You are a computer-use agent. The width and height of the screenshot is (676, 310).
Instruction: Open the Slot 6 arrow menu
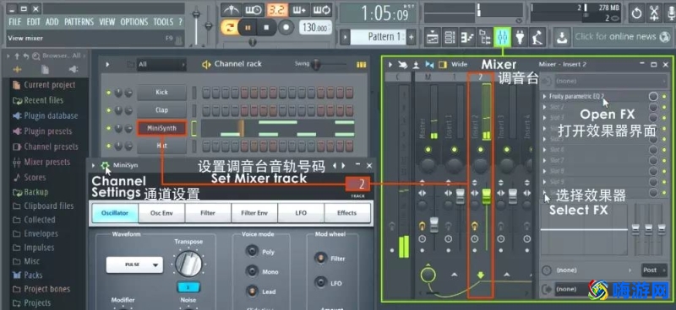pos(544,150)
